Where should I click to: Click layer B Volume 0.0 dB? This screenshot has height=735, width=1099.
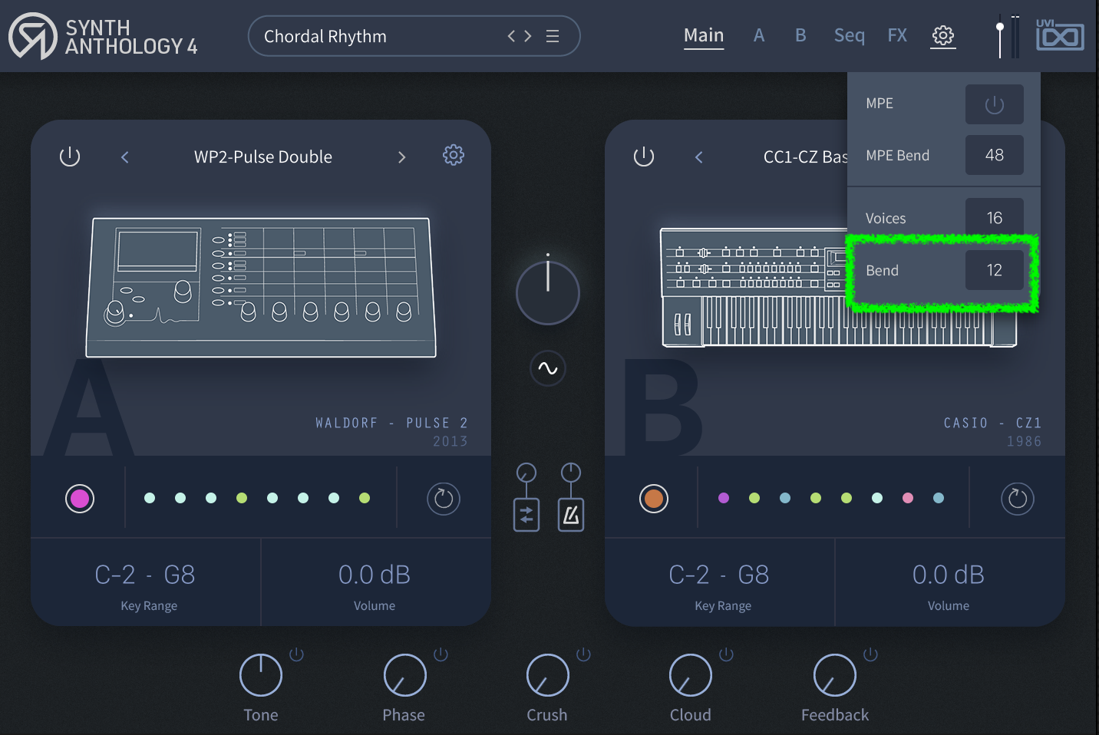click(x=949, y=575)
